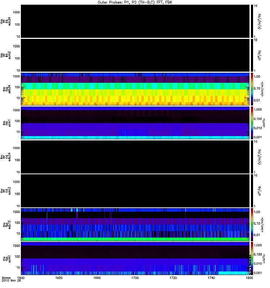Image resolution: width=270 pixels, height=288 pixels.
Task: Click the 'hhmm' axis unit label
Action: tap(6, 278)
